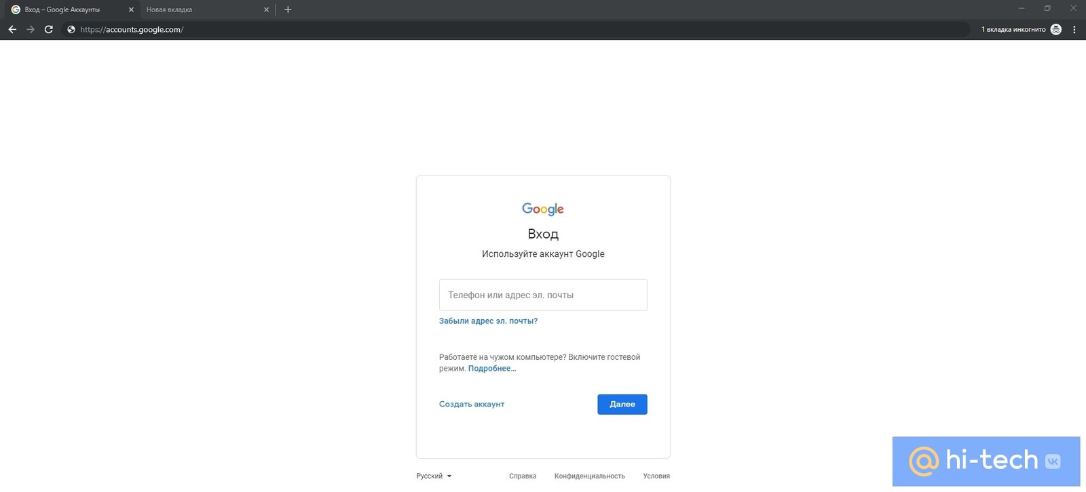Expand the 'Русский' language dropdown
The width and height of the screenshot is (1086, 492).
[x=434, y=476]
